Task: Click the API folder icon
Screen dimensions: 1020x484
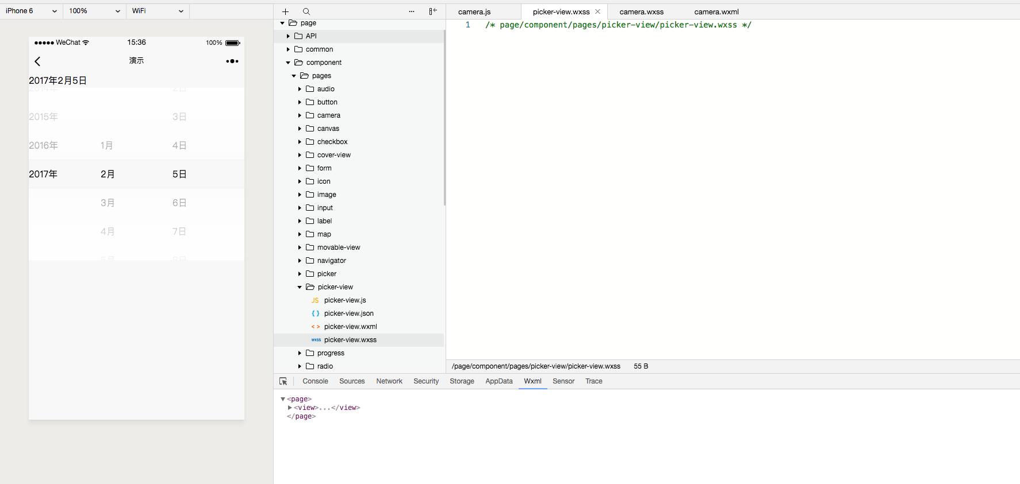Action: click(x=298, y=36)
